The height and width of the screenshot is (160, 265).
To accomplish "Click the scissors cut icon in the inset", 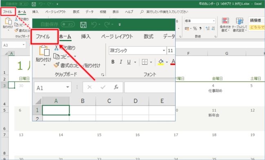I will pyautogui.click(x=56, y=48).
